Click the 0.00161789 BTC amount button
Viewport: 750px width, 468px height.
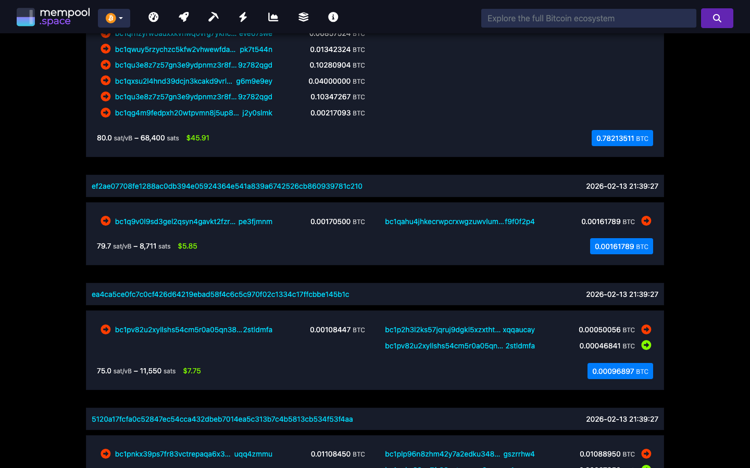tap(621, 246)
